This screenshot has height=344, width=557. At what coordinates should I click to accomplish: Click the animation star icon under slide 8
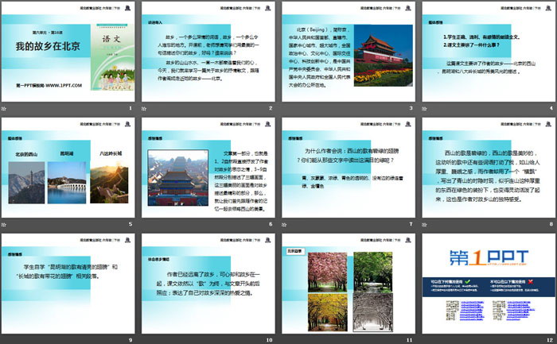(424, 224)
